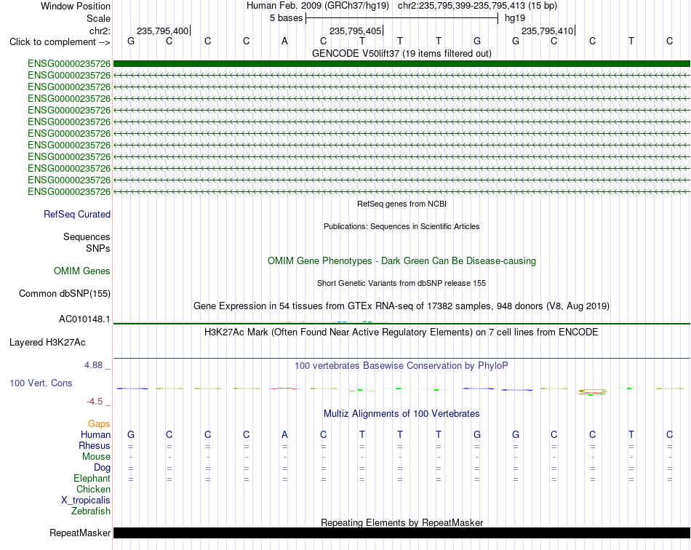Open the H3K27Ac Mark ENCODE track title
Image resolution: width=691 pixels, height=550 pixels.
402,332
